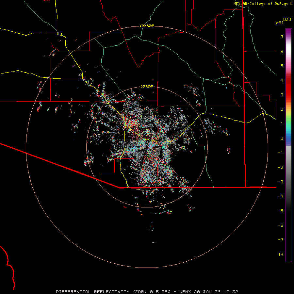Screen dimensions: 294x294
Task: Click the -7 value on the scale
Action: pos(281,240)
